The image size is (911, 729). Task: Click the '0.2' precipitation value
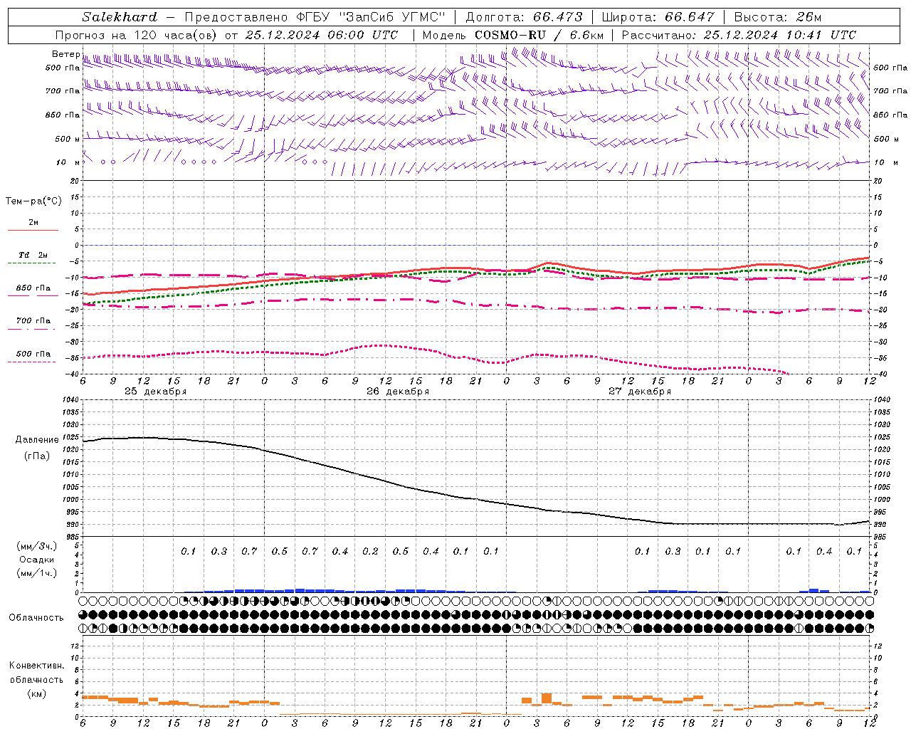point(370,552)
